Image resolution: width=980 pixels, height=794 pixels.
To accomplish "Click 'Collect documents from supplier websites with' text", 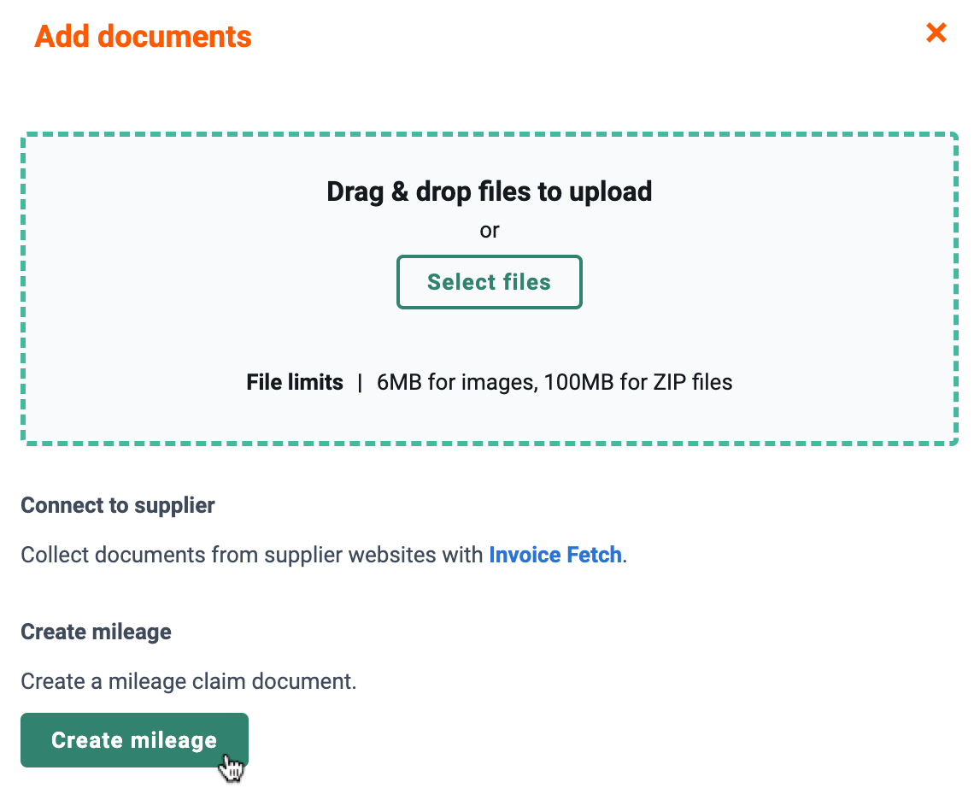I will [x=252, y=555].
